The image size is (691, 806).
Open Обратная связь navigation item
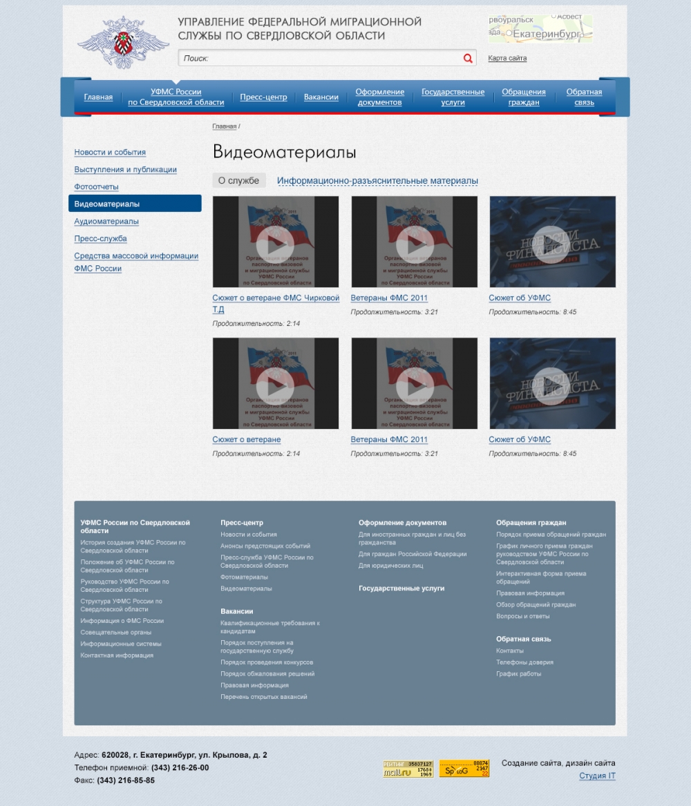pos(584,97)
